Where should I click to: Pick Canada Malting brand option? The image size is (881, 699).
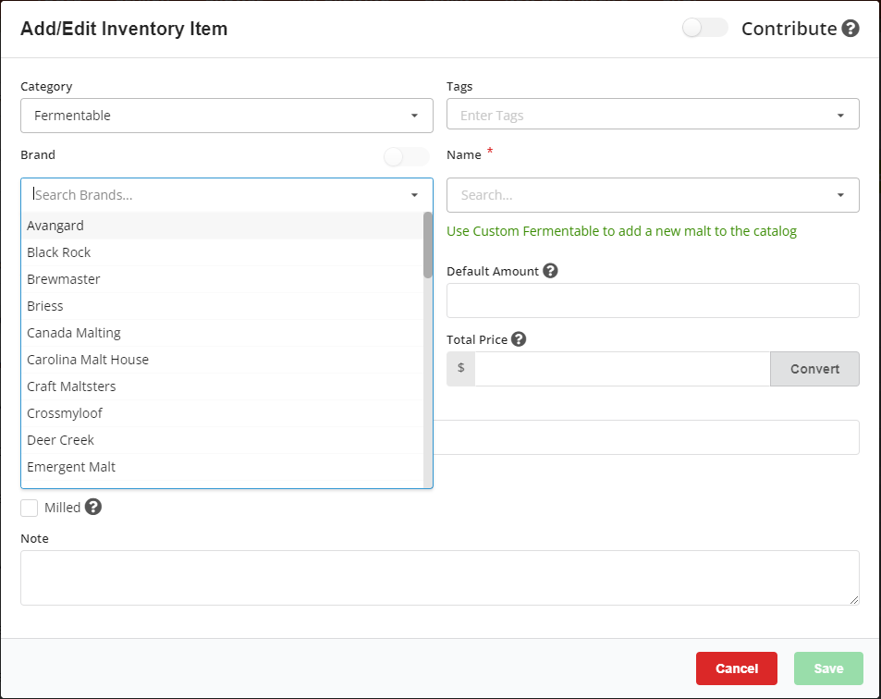[x=74, y=333]
